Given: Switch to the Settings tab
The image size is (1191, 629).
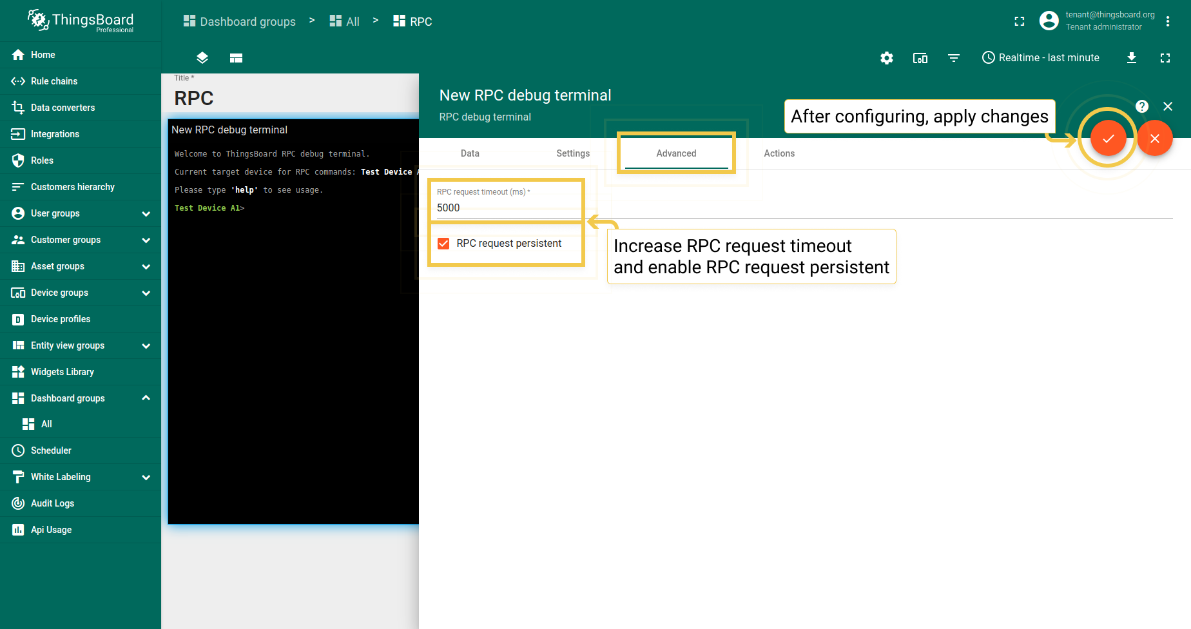Looking at the screenshot, I should tap(573, 153).
